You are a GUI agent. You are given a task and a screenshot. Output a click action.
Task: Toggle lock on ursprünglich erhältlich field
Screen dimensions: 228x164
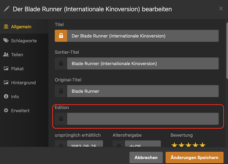[61, 144]
